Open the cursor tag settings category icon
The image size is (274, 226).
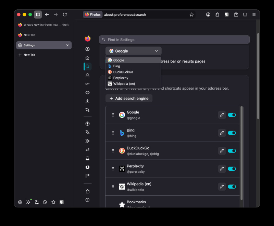point(88,110)
